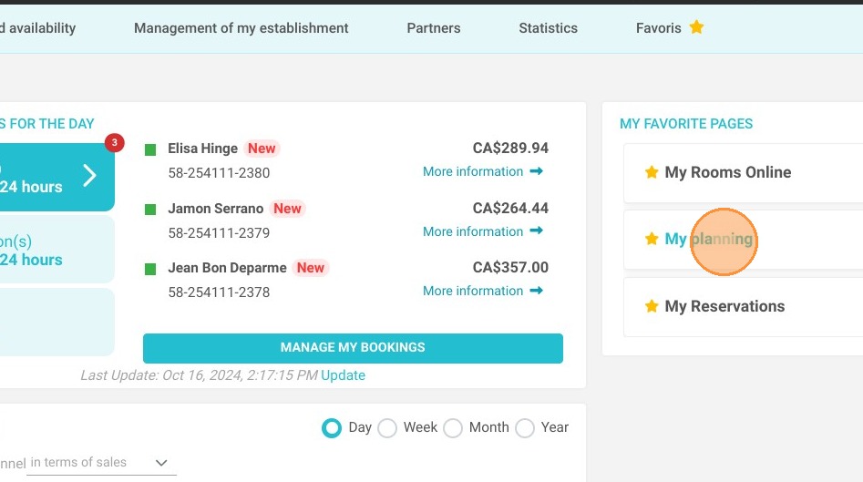Select the Year radio button

[525, 427]
